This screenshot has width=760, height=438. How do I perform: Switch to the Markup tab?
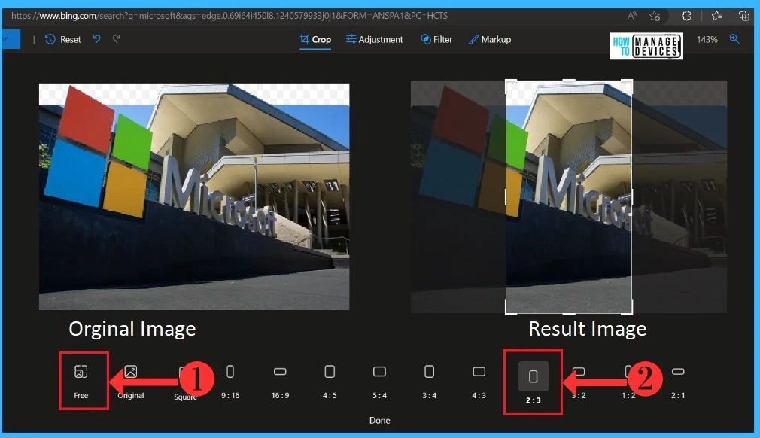point(490,39)
